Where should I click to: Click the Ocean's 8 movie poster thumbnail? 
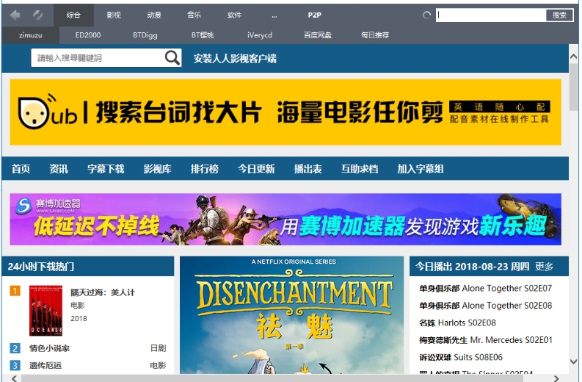point(46,311)
